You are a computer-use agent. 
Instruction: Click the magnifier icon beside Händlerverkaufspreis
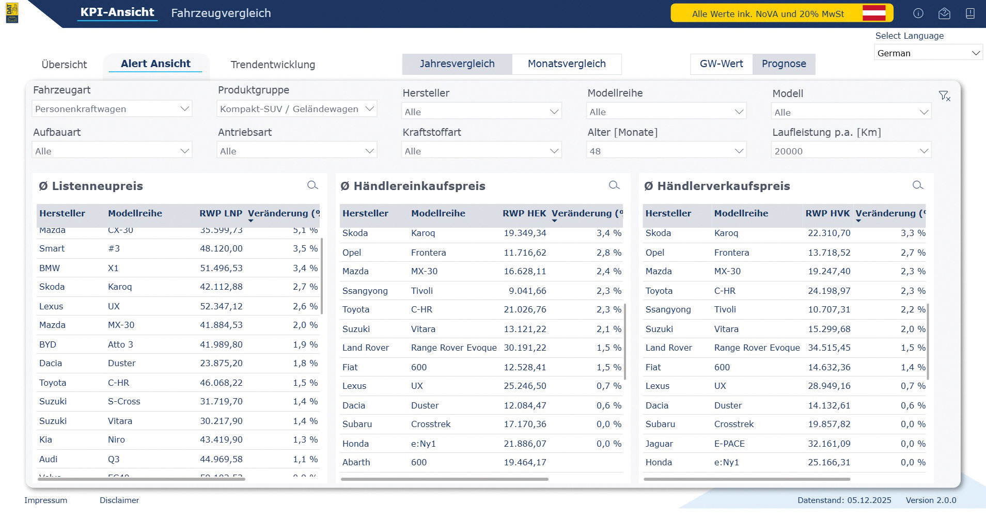(918, 185)
